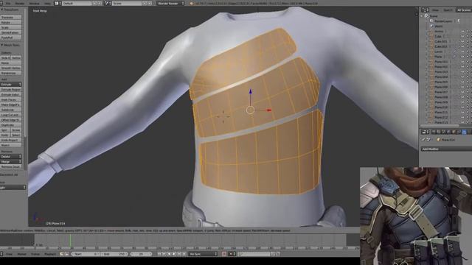472x265 pixels.
Task: Click the Inset Faces button
Action: [x=11, y=100]
